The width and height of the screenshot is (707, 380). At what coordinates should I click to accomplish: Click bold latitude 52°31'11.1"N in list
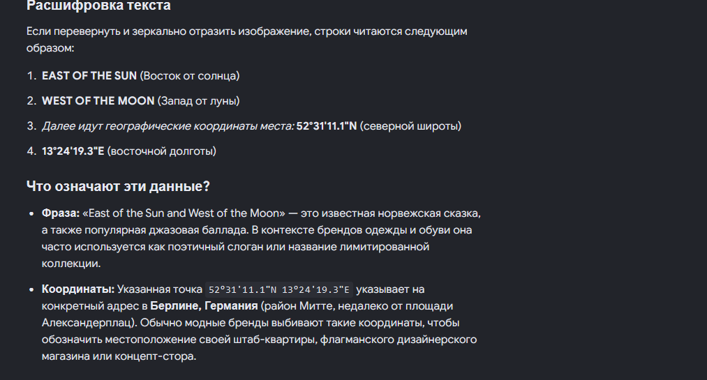point(327,126)
